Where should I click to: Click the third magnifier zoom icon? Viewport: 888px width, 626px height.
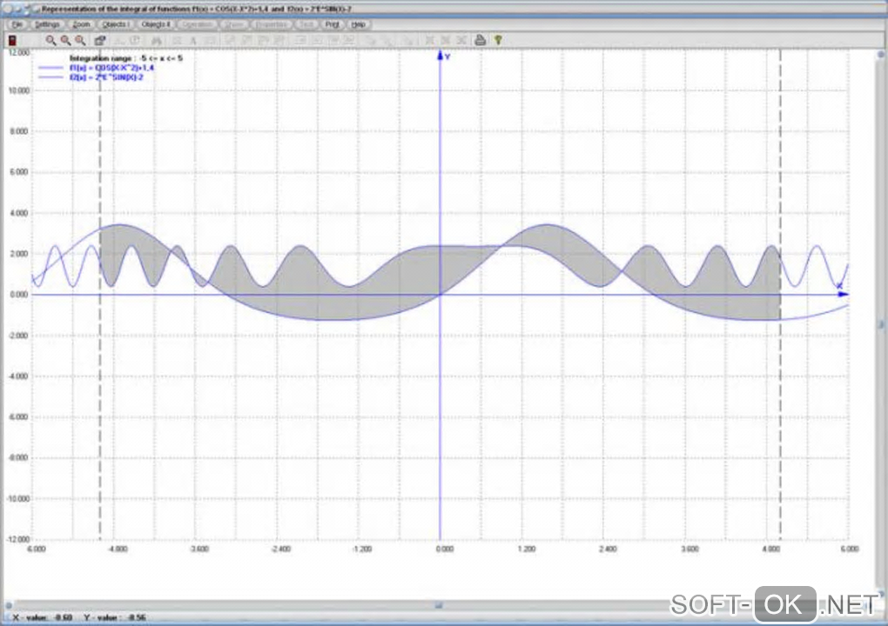[80, 40]
